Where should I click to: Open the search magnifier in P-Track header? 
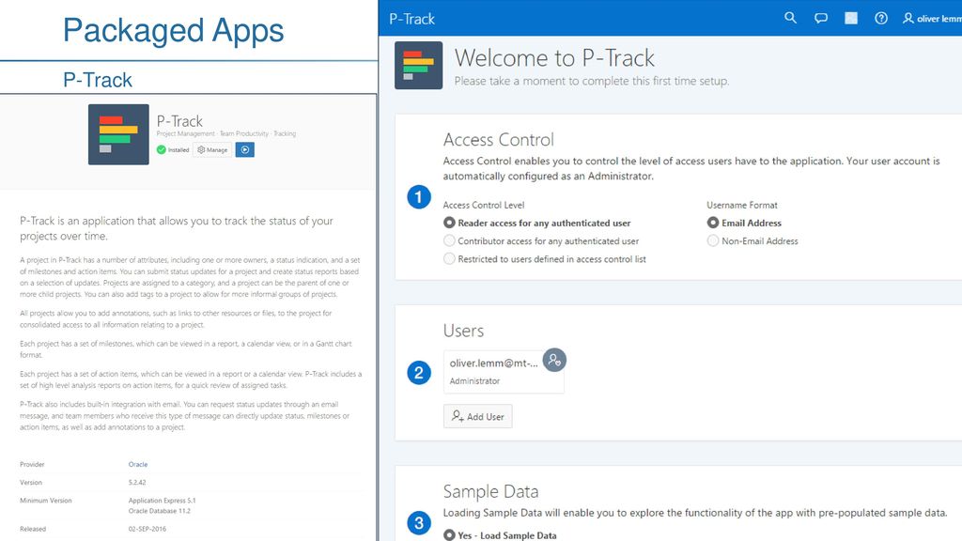coord(790,18)
